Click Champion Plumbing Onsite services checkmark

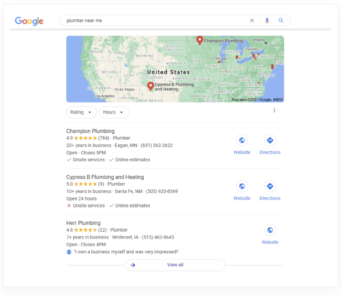point(69,159)
